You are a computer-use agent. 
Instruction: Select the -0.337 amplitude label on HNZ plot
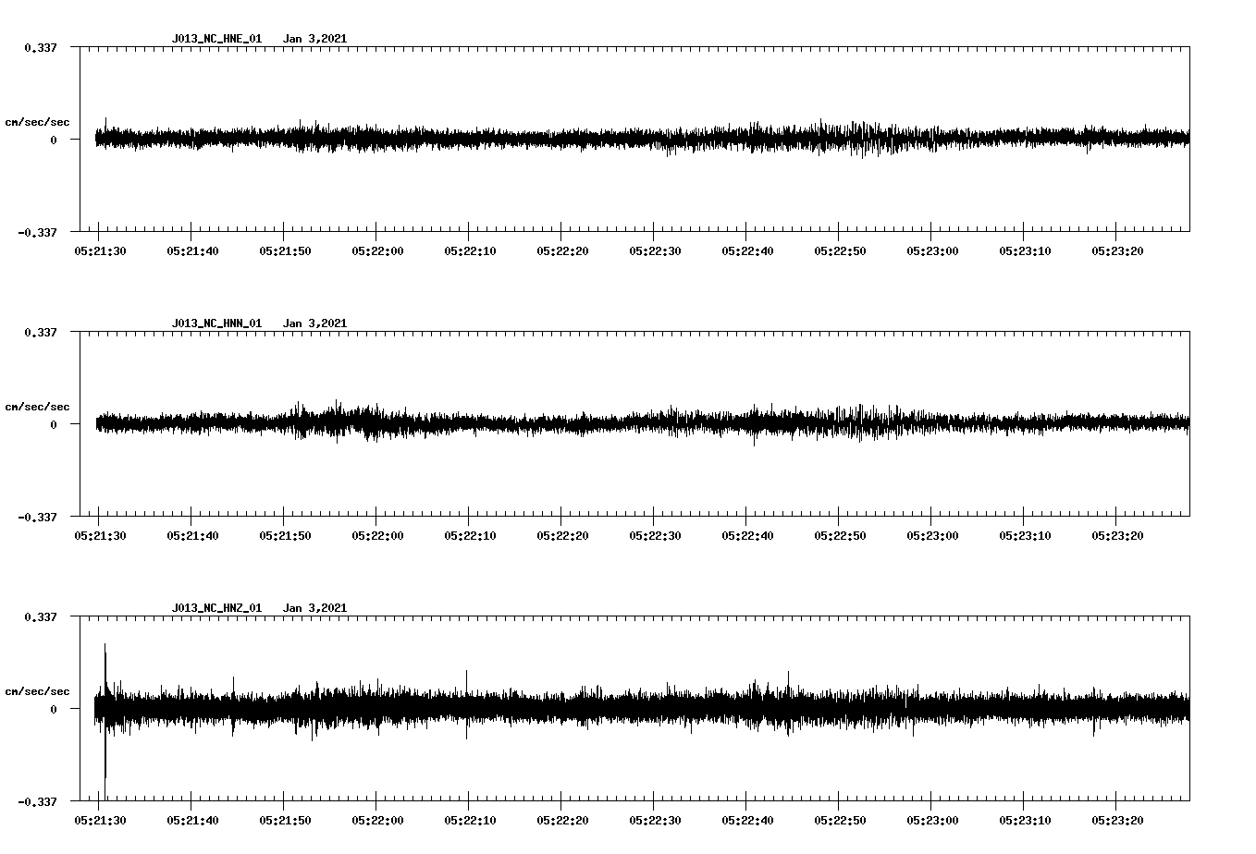pos(38,803)
